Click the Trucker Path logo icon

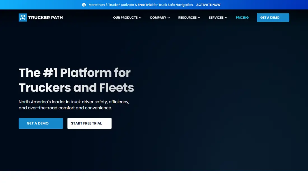23,17
